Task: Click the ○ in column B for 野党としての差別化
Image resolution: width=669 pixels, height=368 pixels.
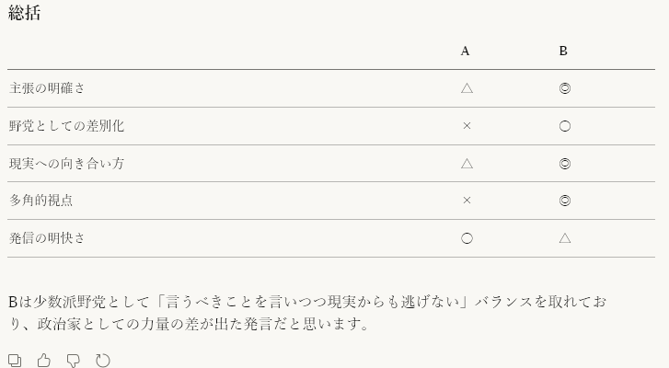Action: (565, 126)
